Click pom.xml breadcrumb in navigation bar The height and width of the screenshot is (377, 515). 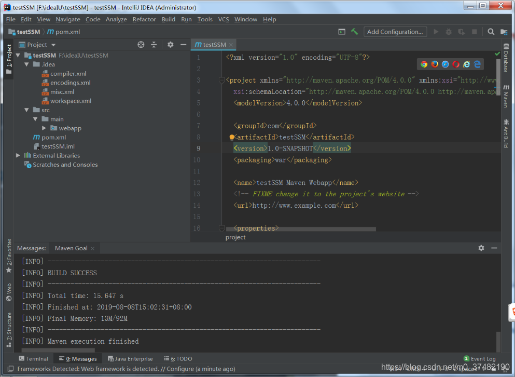(64, 32)
